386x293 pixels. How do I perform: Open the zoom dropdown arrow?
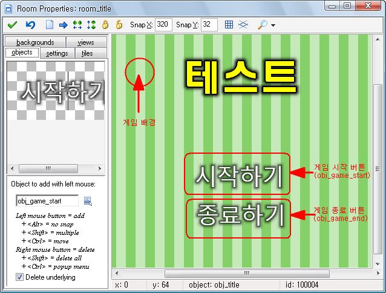[x=273, y=25]
